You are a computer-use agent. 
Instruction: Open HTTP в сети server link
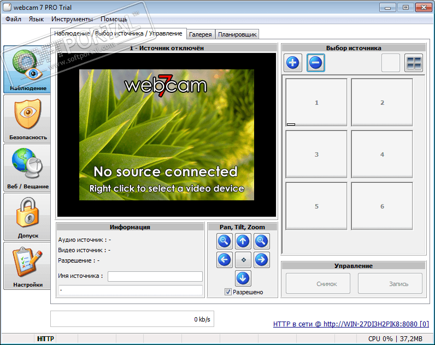[351, 324]
